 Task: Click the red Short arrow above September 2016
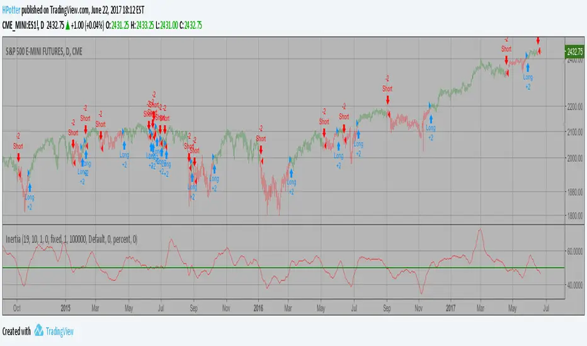(388, 100)
